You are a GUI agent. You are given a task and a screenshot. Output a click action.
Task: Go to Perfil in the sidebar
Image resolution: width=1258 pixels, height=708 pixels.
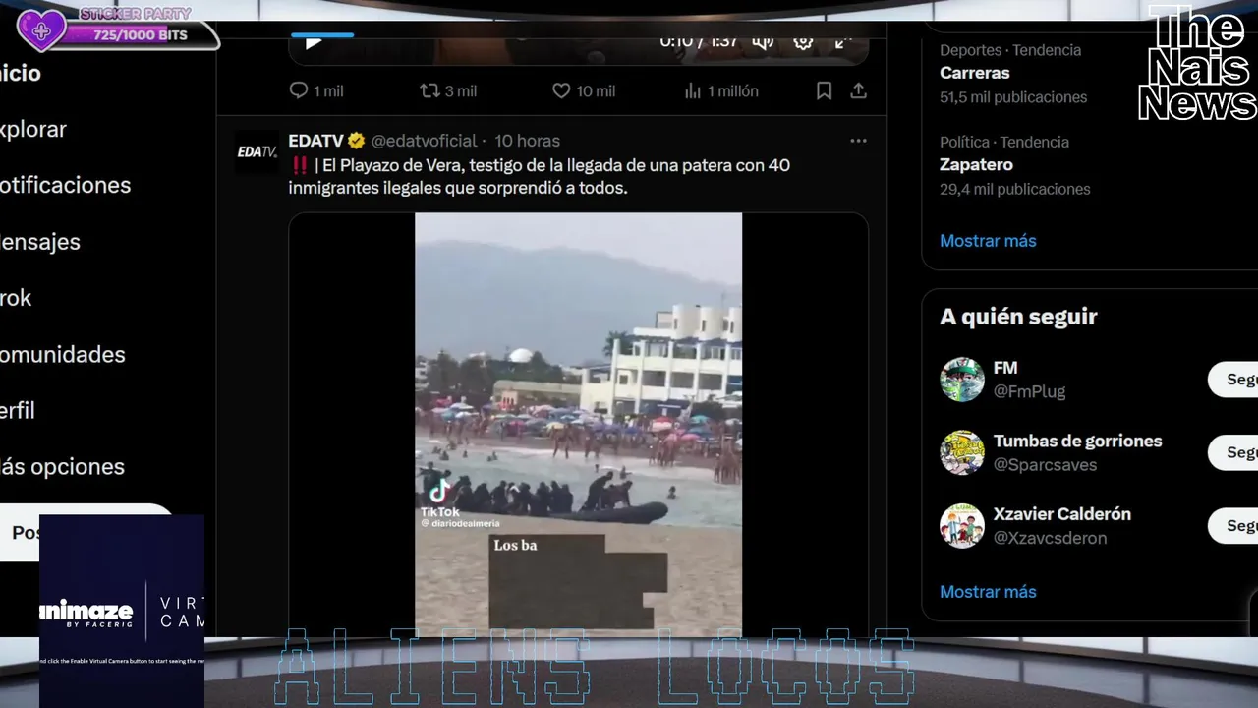pyautogui.click(x=18, y=410)
